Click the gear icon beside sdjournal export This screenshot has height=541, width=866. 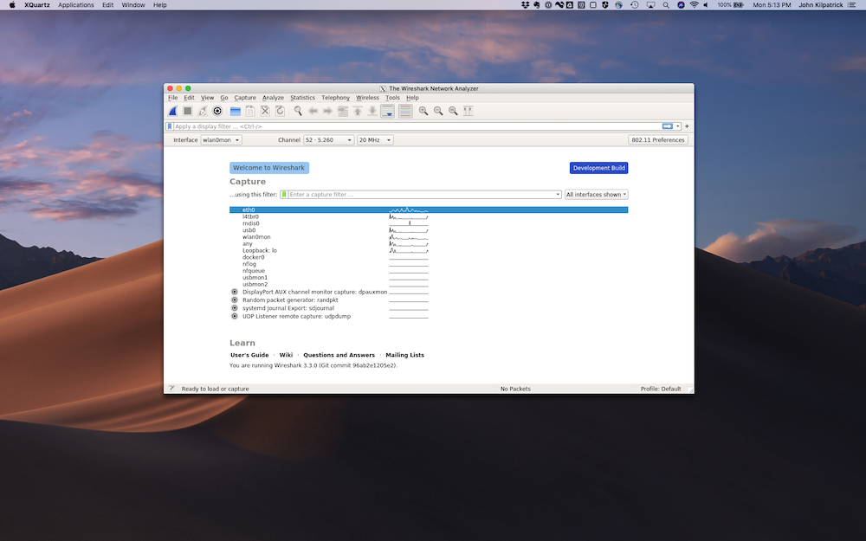coord(235,308)
